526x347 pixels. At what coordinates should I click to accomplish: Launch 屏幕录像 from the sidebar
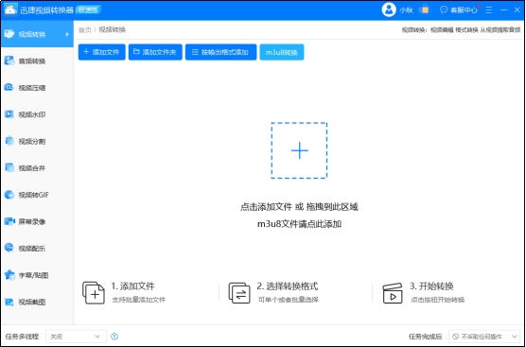click(x=37, y=221)
